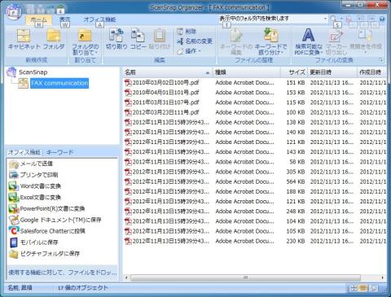Select the FAX communication folder in tree
Viewport: 391px width, 297px height.
point(59,83)
